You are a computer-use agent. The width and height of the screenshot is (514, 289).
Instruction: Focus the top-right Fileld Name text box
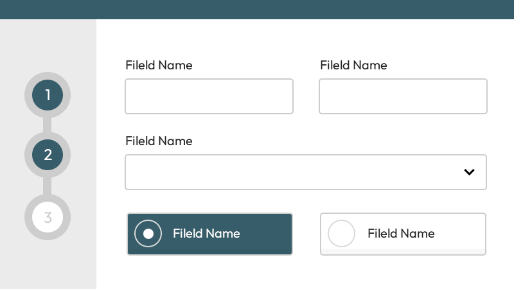pyautogui.click(x=403, y=96)
